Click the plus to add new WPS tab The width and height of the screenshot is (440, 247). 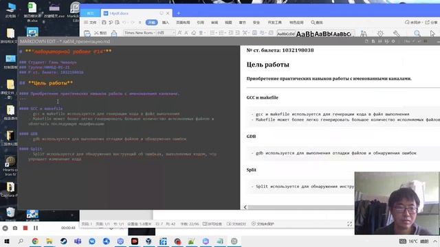pos(179,13)
